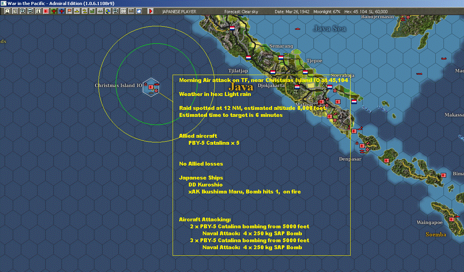This screenshot has height=272, width=464.
Task: Select the Dutch flag base right of Tjepoe label
Action: pos(305,72)
